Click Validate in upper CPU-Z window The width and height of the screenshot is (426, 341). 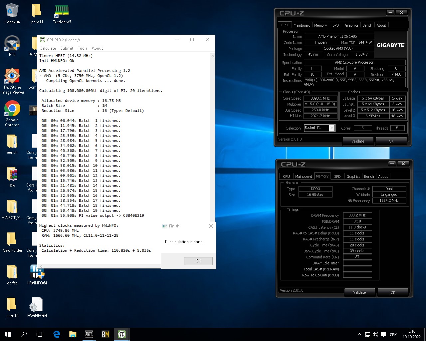[358, 141]
